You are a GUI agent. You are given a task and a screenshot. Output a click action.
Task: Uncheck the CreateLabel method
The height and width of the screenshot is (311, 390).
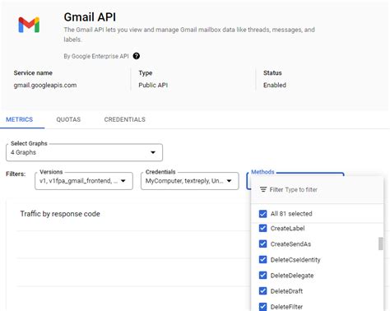pos(262,228)
